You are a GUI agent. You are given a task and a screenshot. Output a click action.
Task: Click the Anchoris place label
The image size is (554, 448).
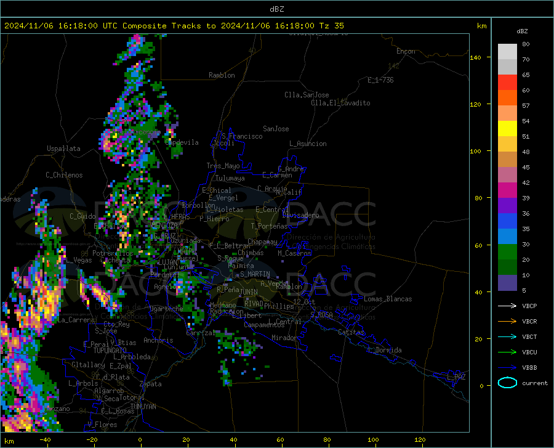tap(158, 340)
